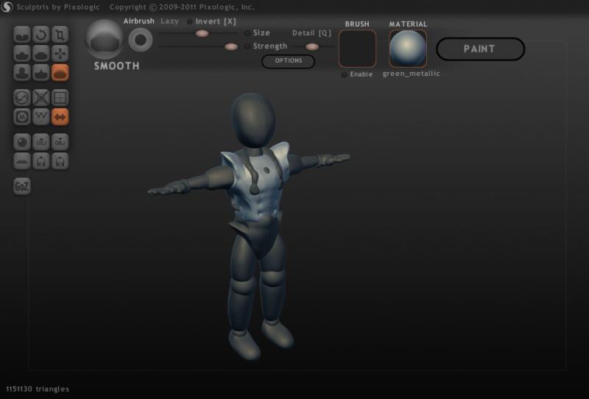Click the Subdivide All grid icon

tap(60, 98)
